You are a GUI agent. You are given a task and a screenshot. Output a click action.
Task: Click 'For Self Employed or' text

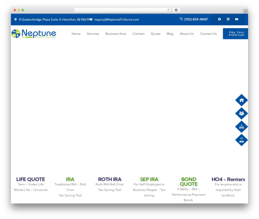149,184
